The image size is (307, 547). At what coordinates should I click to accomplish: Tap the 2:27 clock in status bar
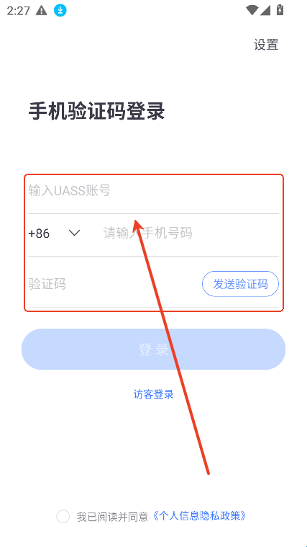pyautogui.click(x=19, y=11)
